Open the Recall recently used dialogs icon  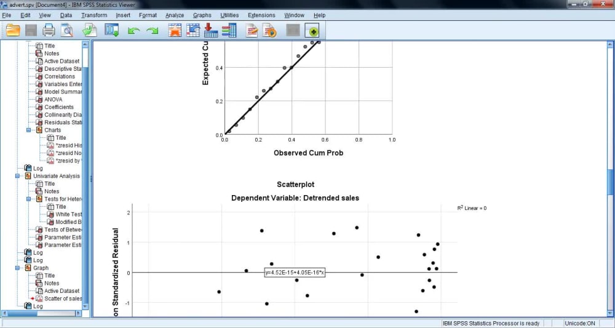pos(112,30)
